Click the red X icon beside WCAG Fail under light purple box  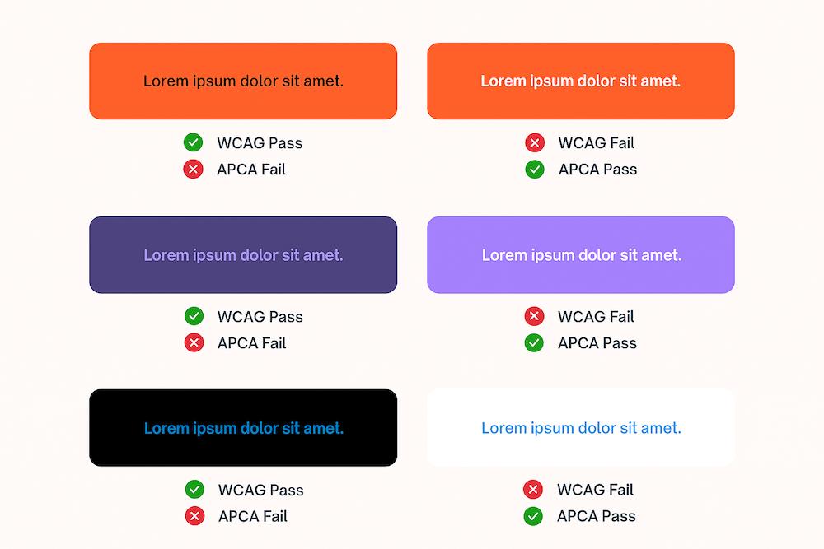[535, 316]
